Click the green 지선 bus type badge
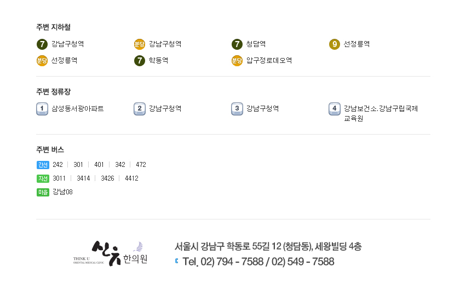Viewport: 460px width, 301px height. 43,178
